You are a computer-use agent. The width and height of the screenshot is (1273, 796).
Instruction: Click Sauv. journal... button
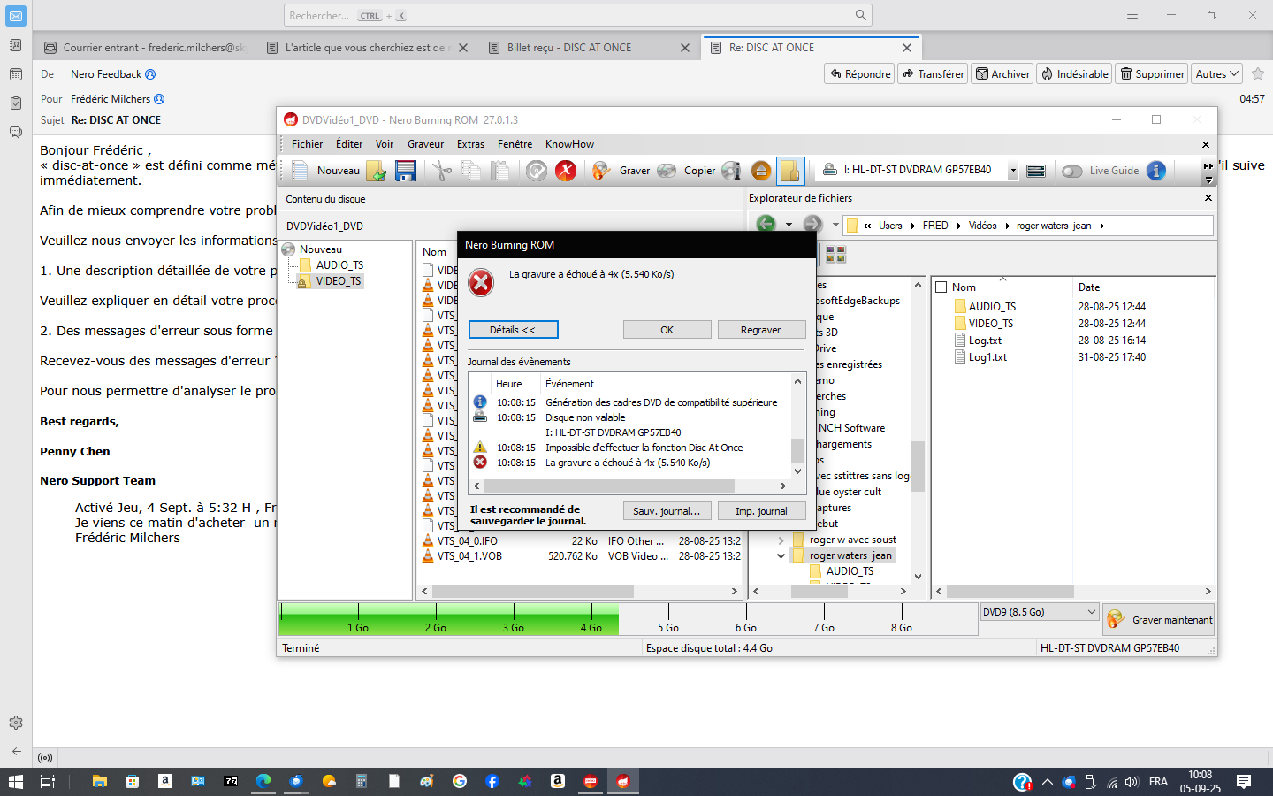(667, 511)
